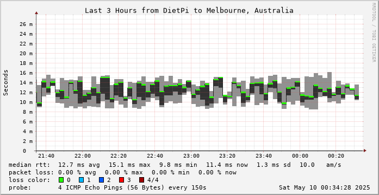This screenshot has height=195, width=379.
Task: Click the packet loss '0.00 % now' value
Action: [x=218, y=173]
